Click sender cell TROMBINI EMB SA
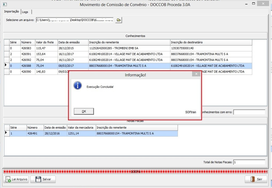272x188 pixels. tap(129, 48)
